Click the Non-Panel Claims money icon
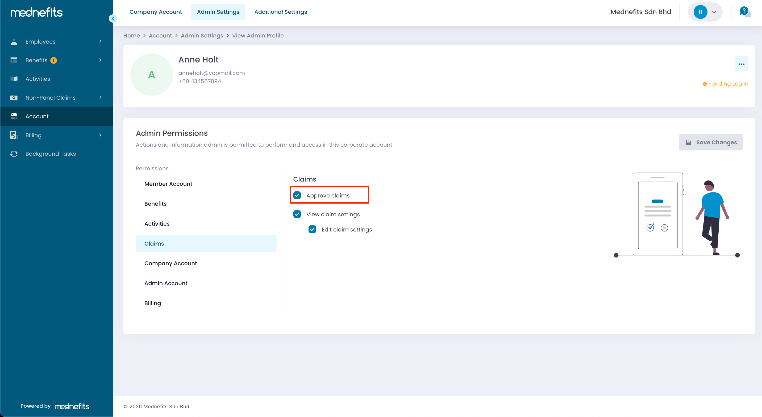 [x=14, y=98]
